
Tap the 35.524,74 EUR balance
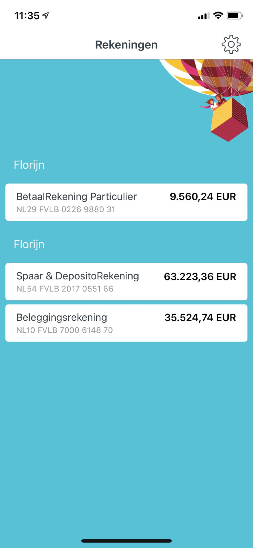pos(200,318)
